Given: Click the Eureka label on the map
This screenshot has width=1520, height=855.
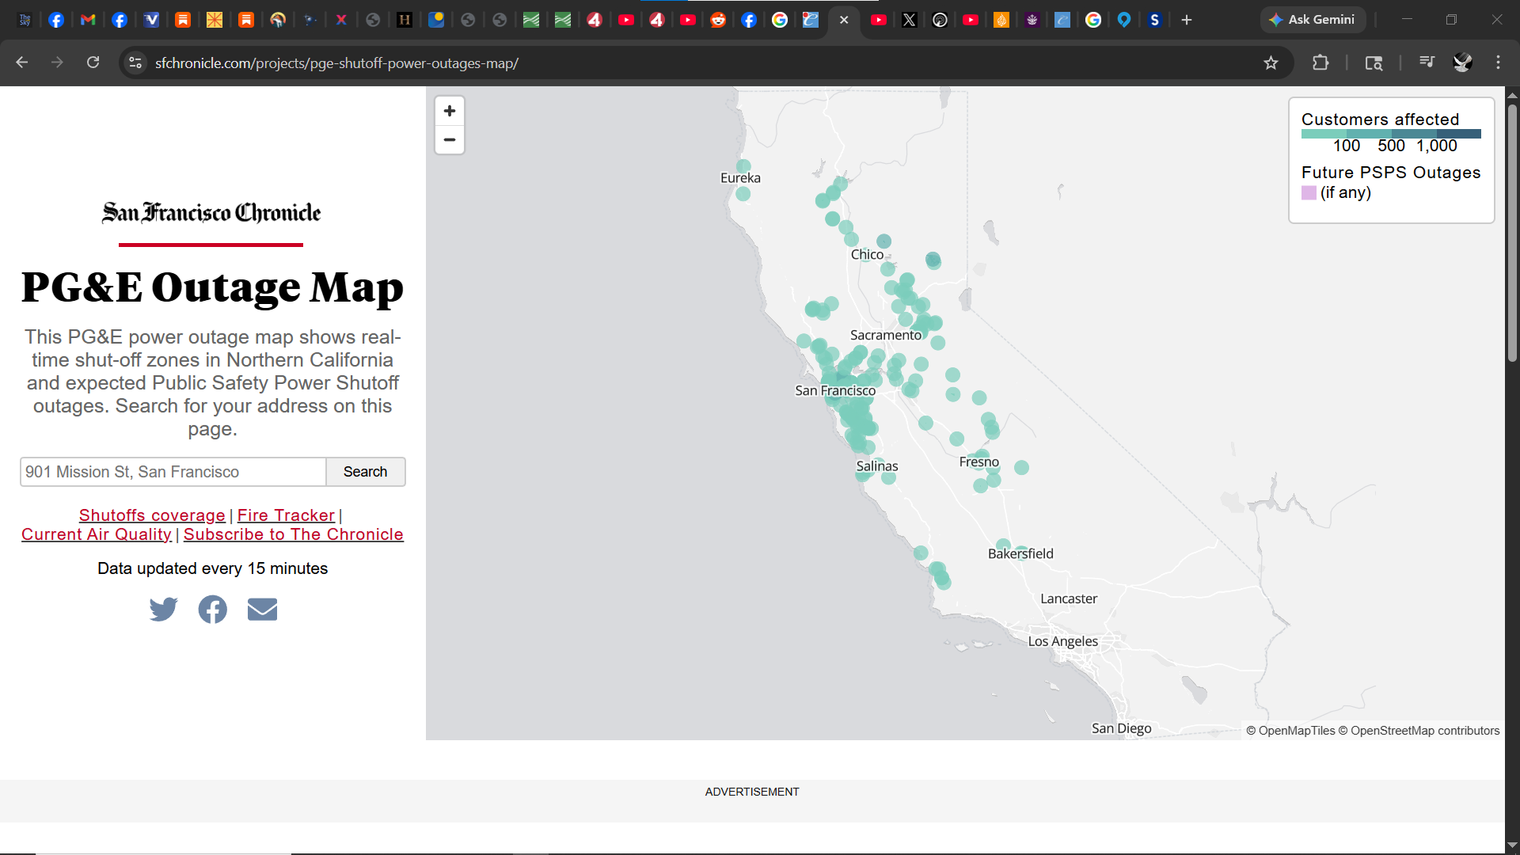Looking at the screenshot, I should point(740,178).
